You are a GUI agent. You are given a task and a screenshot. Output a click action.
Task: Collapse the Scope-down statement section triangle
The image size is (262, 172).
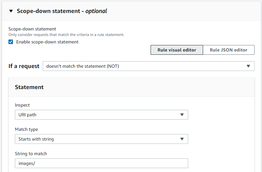coord(11,11)
